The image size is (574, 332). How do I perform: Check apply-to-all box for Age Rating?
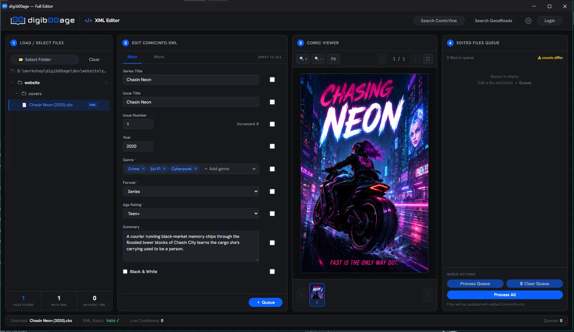pyautogui.click(x=272, y=214)
